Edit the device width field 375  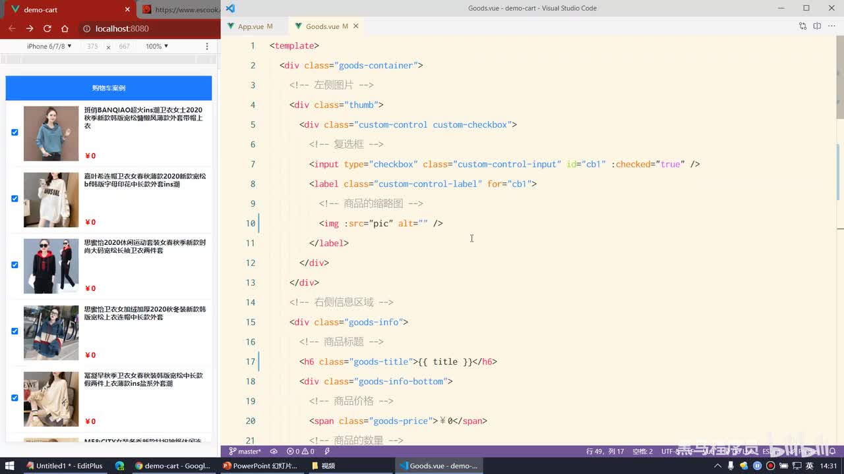pos(92,46)
